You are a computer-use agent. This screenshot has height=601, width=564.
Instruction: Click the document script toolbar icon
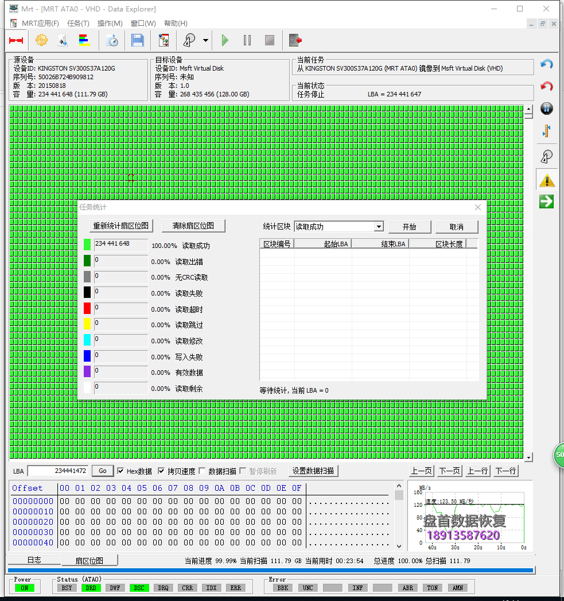pos(63,40)
